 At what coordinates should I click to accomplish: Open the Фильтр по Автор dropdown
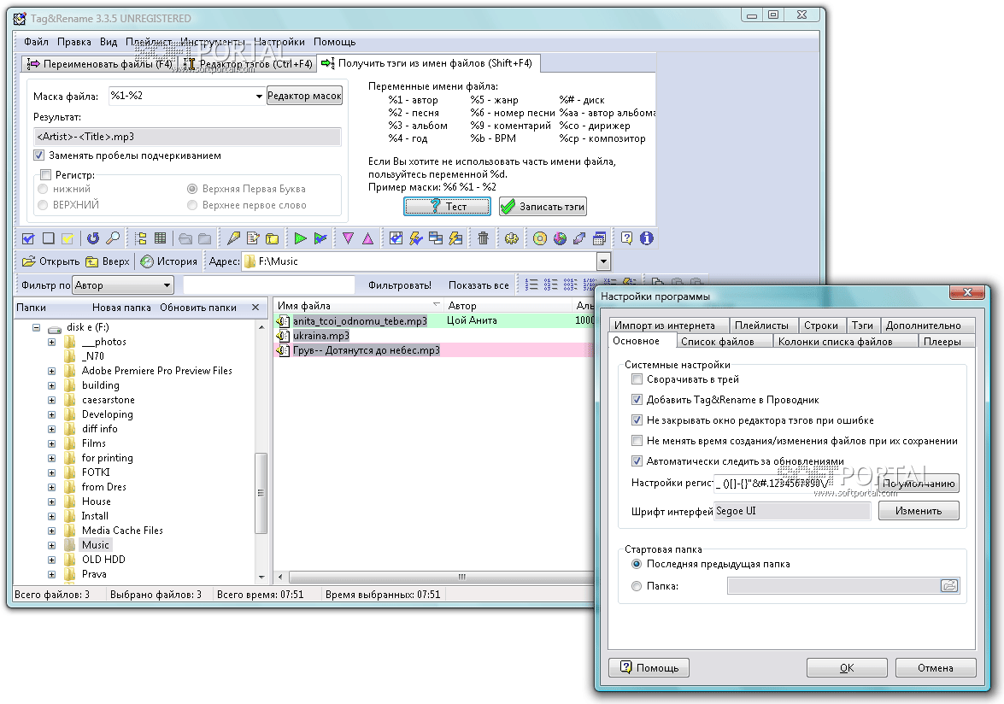167,285
